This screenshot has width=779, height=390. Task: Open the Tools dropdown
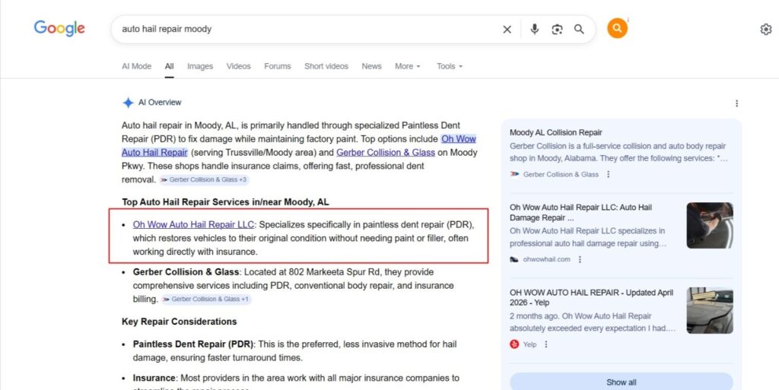[x=449, y=66]
